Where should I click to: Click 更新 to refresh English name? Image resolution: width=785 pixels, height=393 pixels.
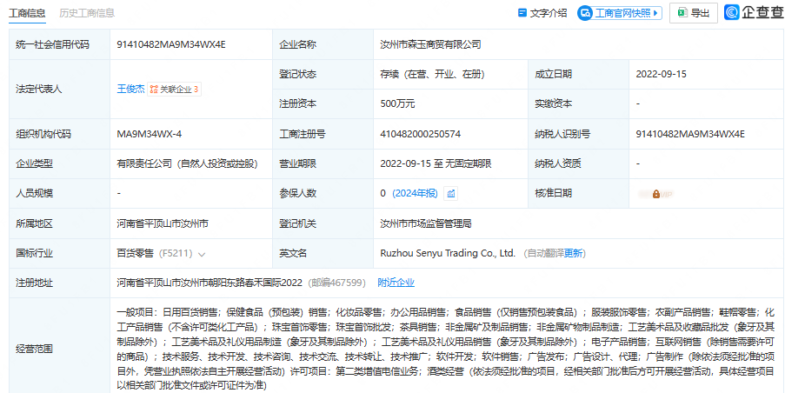click(575, 253)
